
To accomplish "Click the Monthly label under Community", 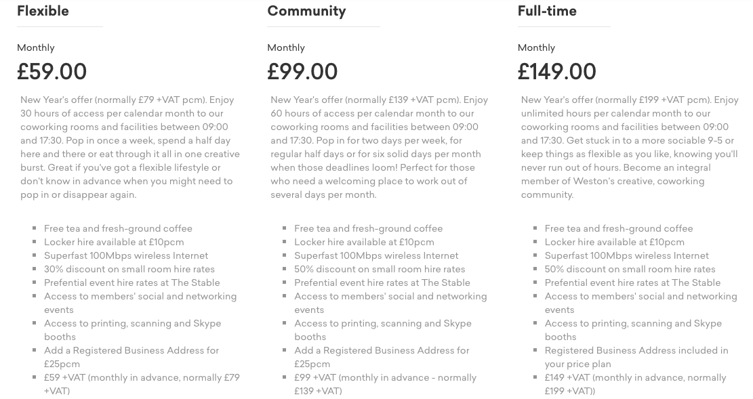I will (x=286, y=47).
